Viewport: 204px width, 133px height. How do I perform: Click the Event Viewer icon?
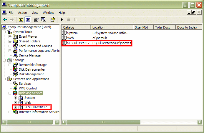(x=15, y=36)
